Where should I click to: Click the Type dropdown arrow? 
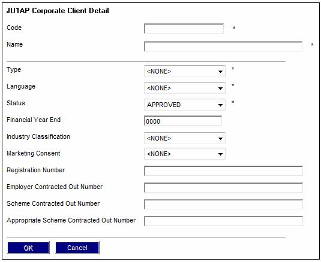coord(220,72)
